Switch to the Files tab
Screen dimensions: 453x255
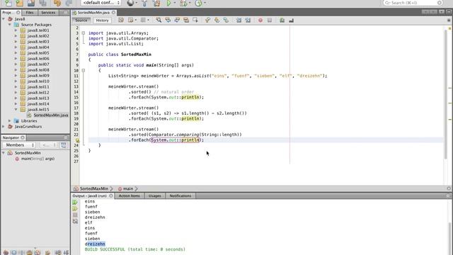pyautogui.click(x=30, y=13)
